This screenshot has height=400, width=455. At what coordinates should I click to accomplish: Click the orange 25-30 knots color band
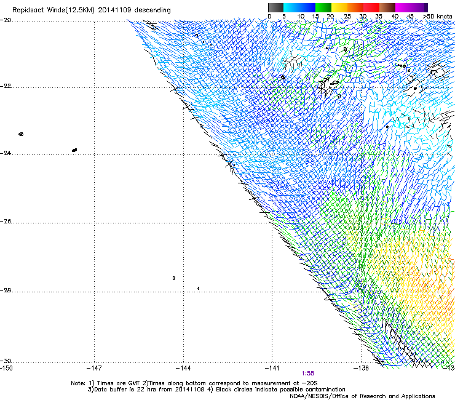[x=355, y=7]
